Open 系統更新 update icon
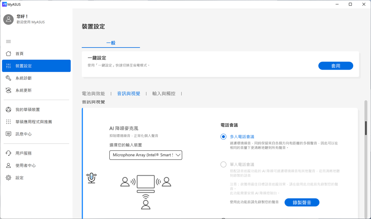 pos(8,90)
